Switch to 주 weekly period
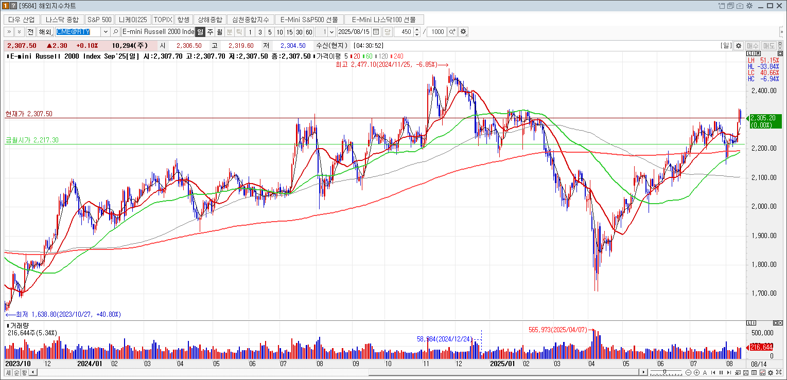The height and width of the screenshot is (380, 787). click(x=210, y=32)
